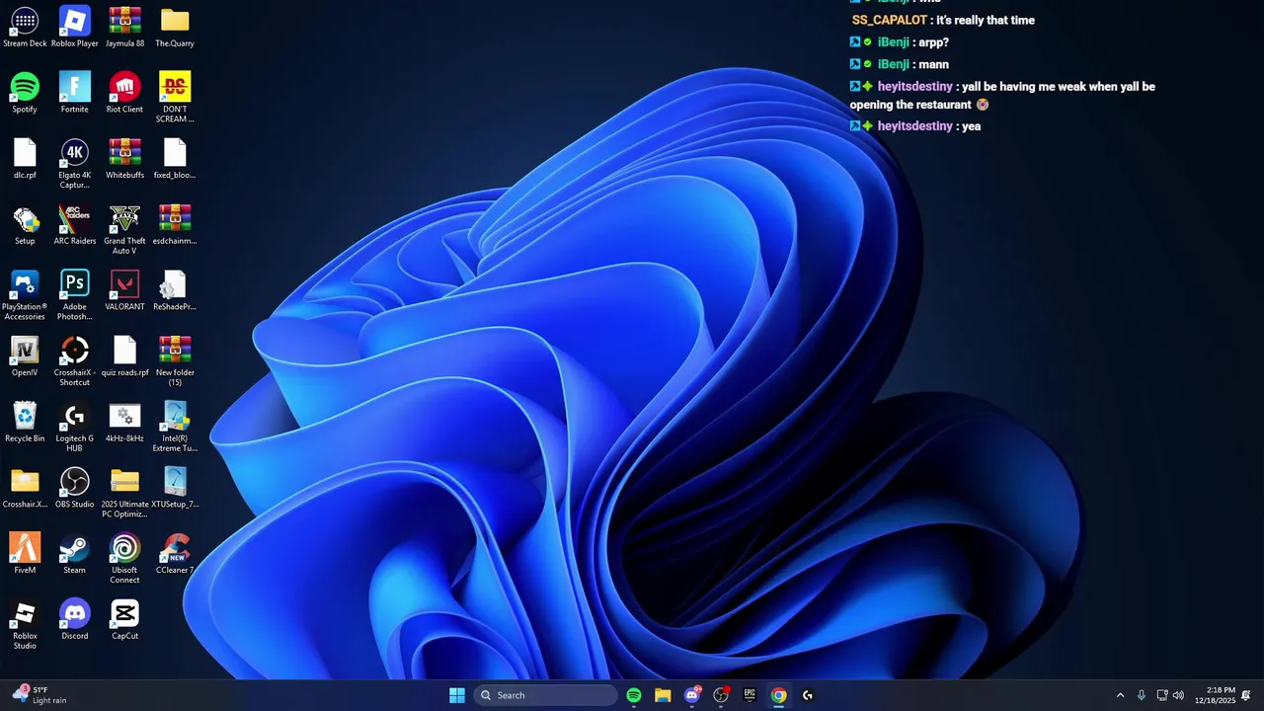The width and height of the screenshot is (1264, 711).
Task: Click the taskbar Search box
Action: tap(546, 695)
